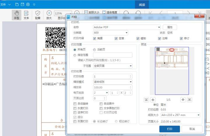Click the save icon in title bar
Image resolution: width=210 pixels, height=136 pixels.
[22, 4]
